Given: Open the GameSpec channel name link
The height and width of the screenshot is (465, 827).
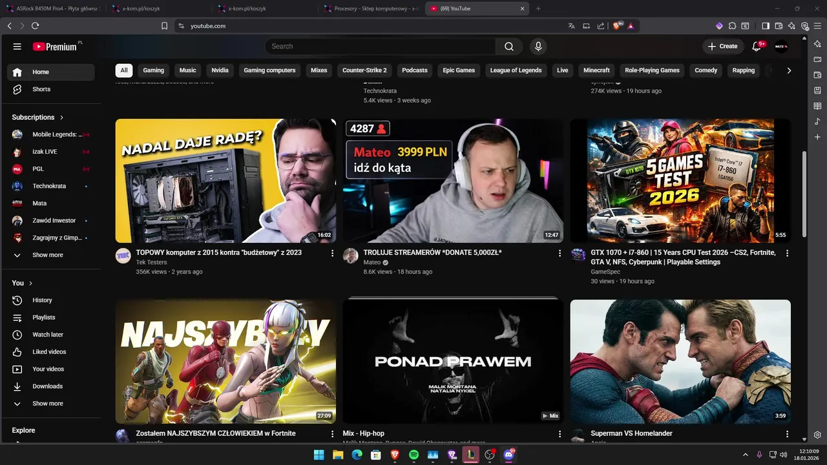Looking at the screenshot, I should (605, 272).
